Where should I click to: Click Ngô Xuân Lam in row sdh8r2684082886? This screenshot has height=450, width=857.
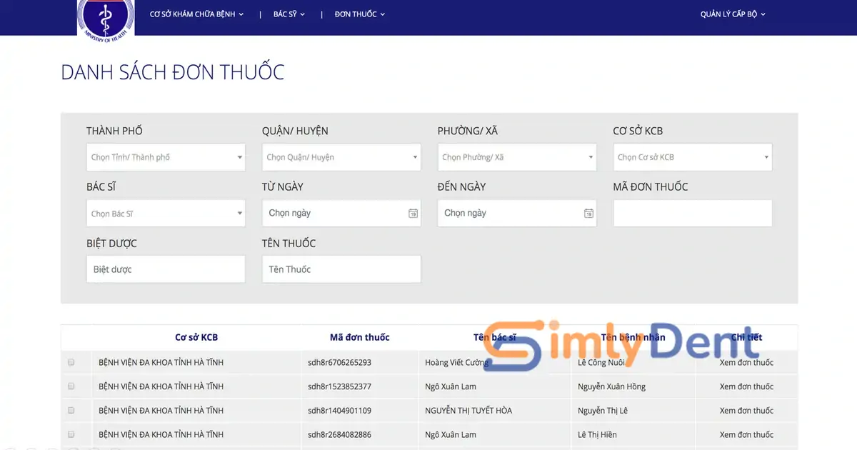(x=451, y=434)
